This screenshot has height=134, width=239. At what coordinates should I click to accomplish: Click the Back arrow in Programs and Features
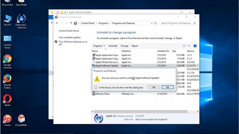point(57,23)
